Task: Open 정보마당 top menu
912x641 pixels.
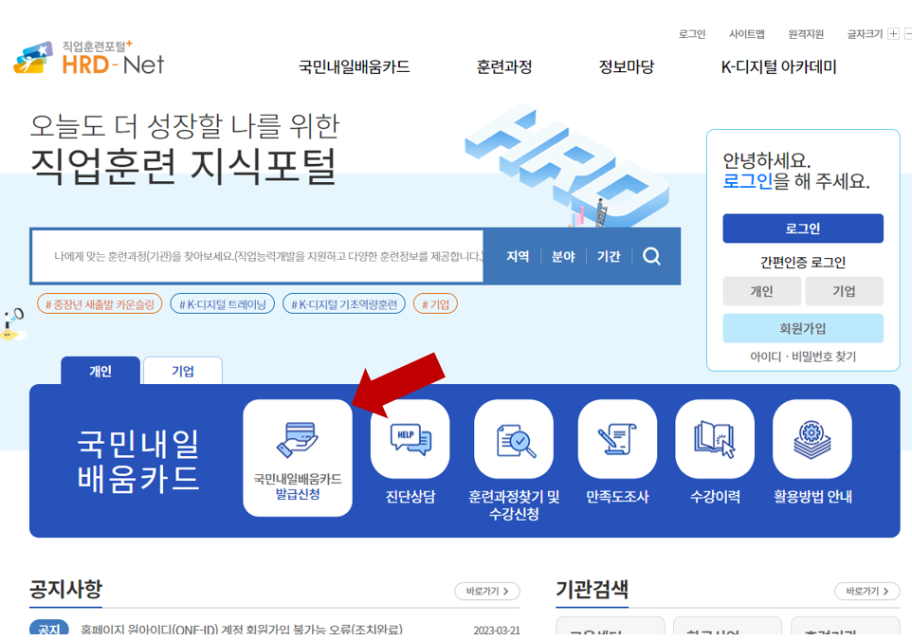Action: (x=627, y=67)
